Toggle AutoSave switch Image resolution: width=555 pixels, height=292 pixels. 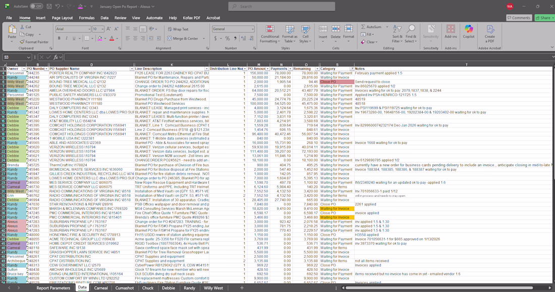click(x=36, y=7)
